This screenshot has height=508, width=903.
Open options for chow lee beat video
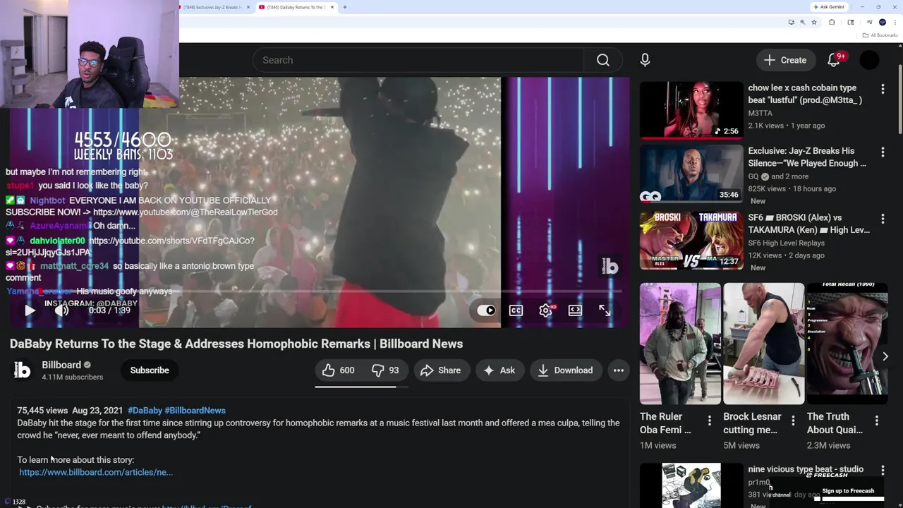coord(883,89)
